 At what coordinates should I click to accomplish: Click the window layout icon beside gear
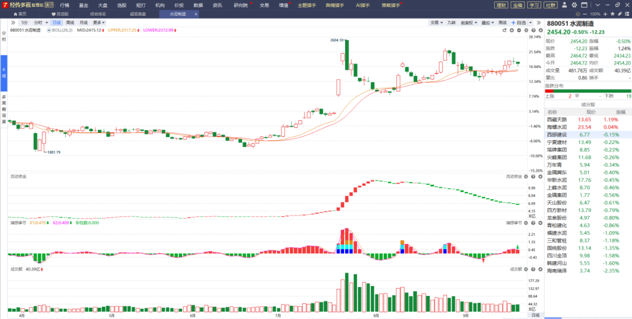(584, 5)
